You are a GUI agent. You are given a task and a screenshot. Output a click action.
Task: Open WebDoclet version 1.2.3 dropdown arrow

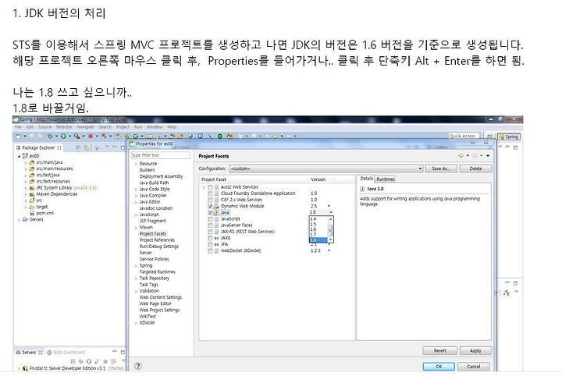(329, 250)
